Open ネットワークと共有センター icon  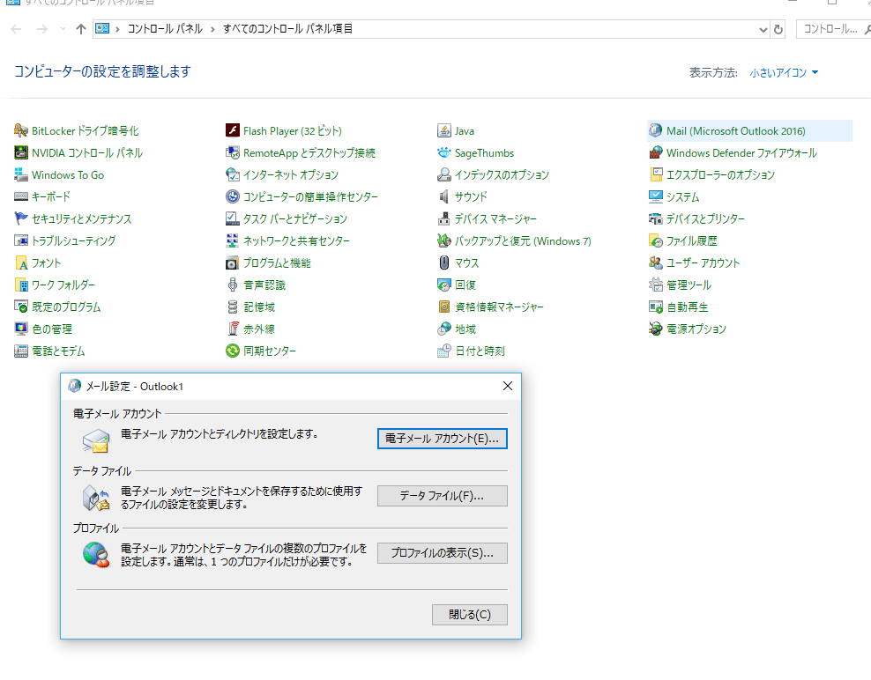click(x=233, y=241)
